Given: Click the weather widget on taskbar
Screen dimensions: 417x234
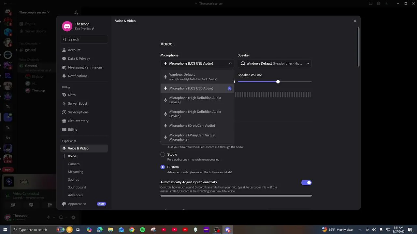Looking at the screenshot, I should point(337,230).
